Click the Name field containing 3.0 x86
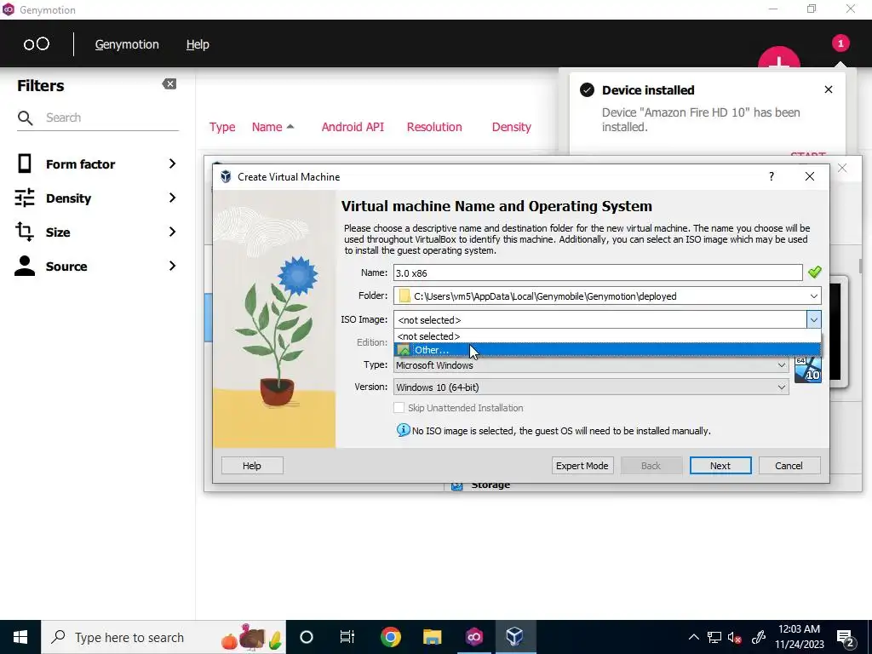 [x=598, y=272]
